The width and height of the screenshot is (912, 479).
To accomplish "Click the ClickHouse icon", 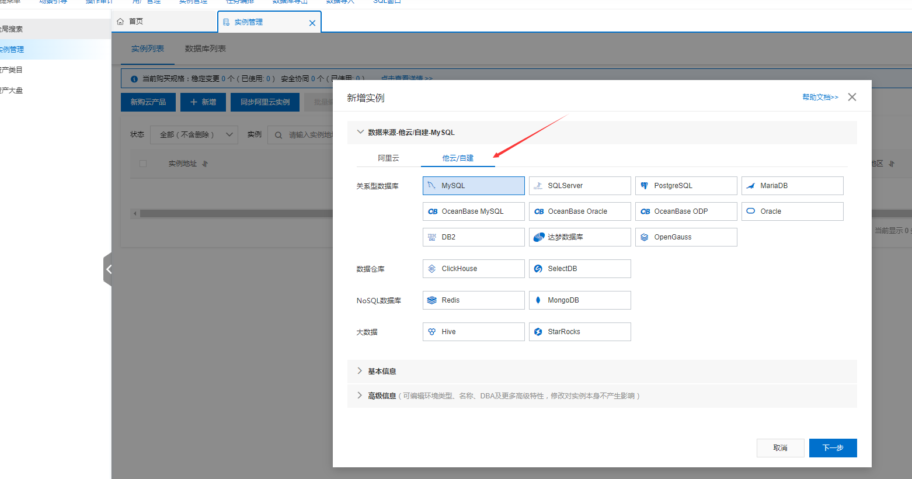I will [x=432, y=269].
